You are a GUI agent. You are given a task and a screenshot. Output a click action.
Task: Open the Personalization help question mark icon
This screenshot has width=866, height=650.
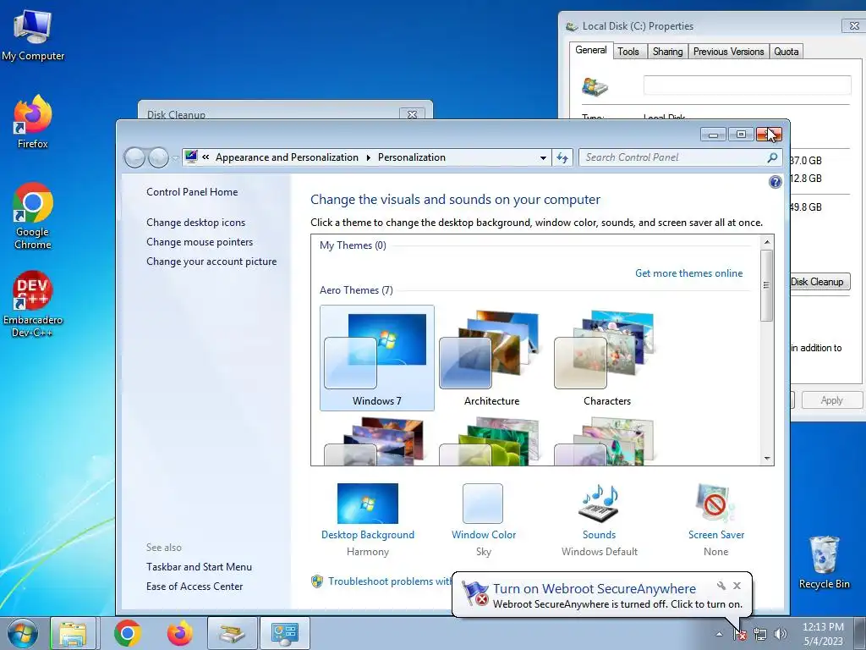click(775, 182)
